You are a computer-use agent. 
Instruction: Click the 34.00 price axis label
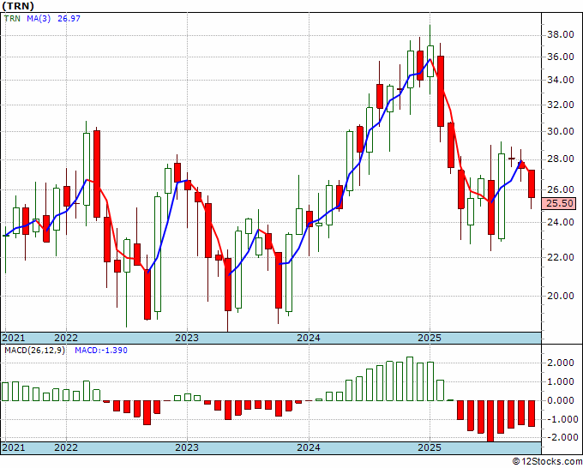[561, 80]
